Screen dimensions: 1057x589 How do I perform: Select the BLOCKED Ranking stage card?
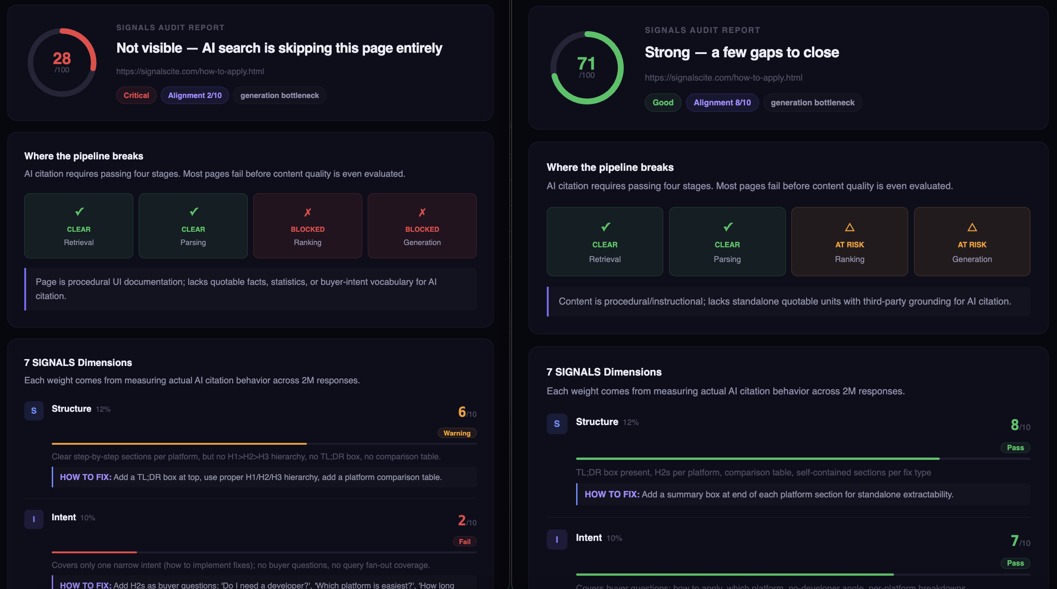pos(308,226)
